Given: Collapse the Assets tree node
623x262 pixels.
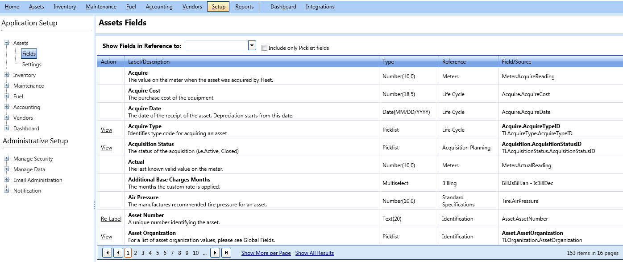Looking at the screenshot, I should pos(7,43).
